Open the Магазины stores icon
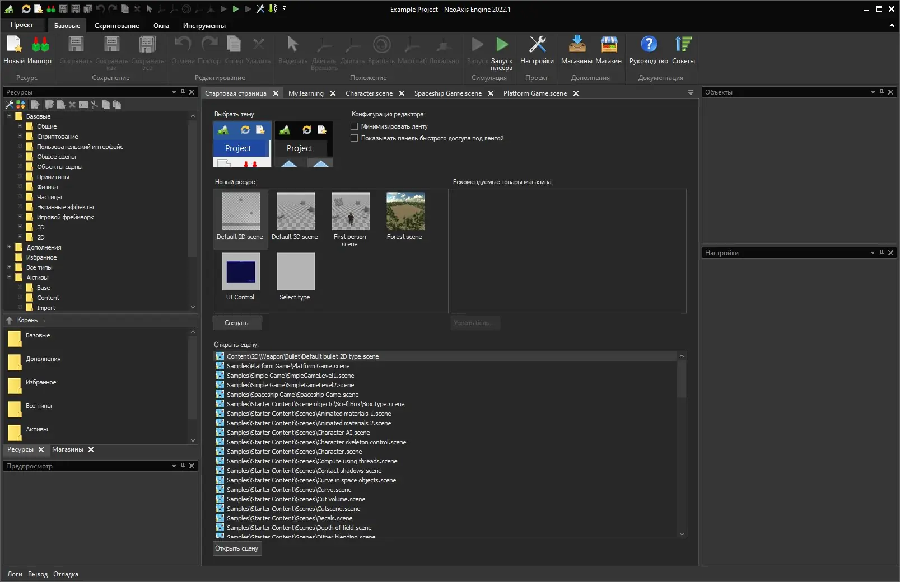 (576, 45)
